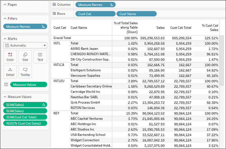Screen dimensions: 226x149
Task: Click the Color marks card button
Action: [10, 57]
